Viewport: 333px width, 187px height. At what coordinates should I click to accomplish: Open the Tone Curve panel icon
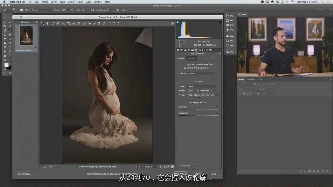182,50
